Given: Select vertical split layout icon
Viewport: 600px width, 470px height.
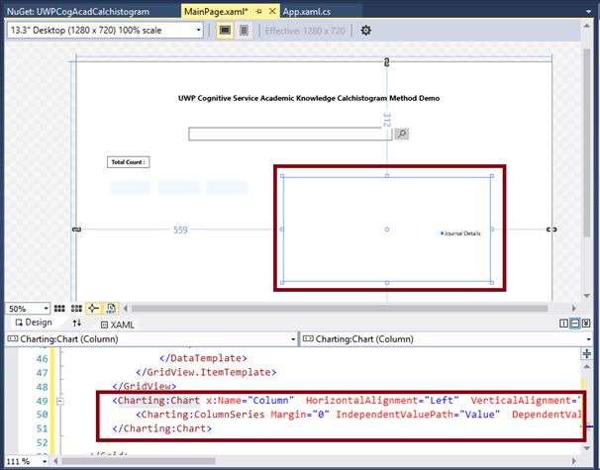Looking at the screenshot, I should tap(563, 324).
